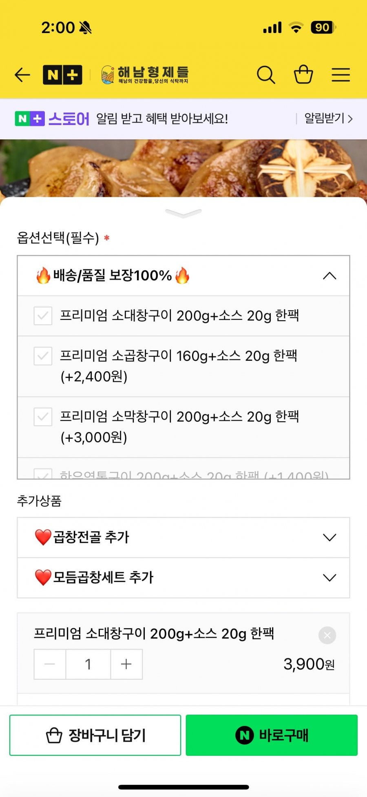Tap 알림받기 link in the banner
This screenshot has width=367, height=797.
click(328, 118)
